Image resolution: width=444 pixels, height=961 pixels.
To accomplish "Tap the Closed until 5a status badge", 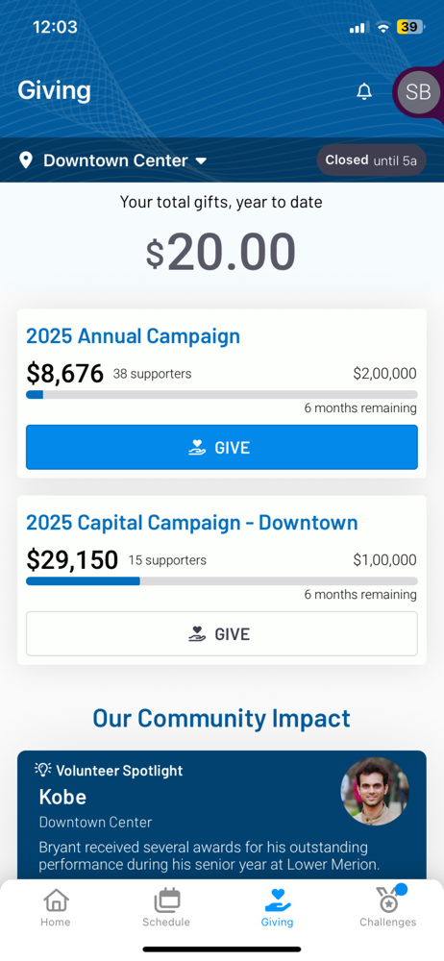I will 371,160.
